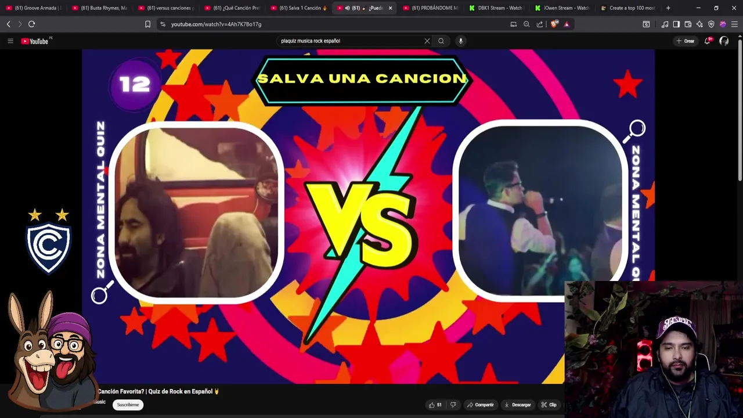Viewport: 743px width, 418px height.
Task: Reload the current YouTube page
Action: [32, 24]
